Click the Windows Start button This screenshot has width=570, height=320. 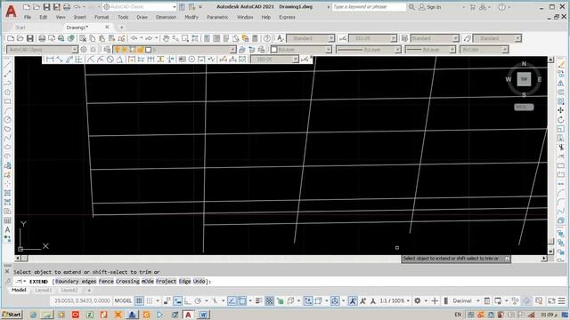(x=12, y=315)
